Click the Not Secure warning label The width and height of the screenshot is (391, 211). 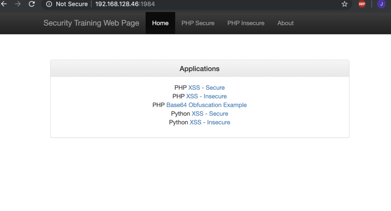(72, 4)
